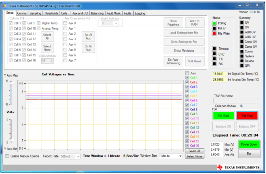Screen dimensions: 266x174
Task: Click the UV summary indicator
Action: pos(242,22)
